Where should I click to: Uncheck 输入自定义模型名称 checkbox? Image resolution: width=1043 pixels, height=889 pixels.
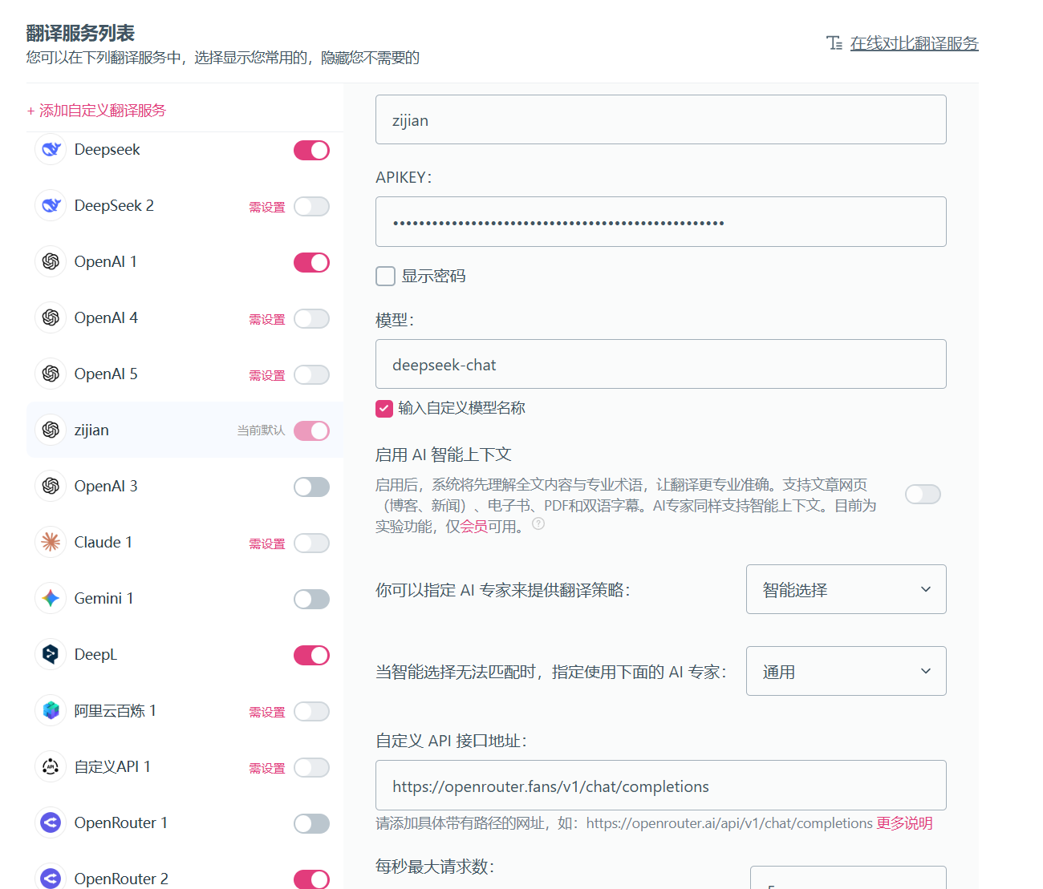[384, 409]
